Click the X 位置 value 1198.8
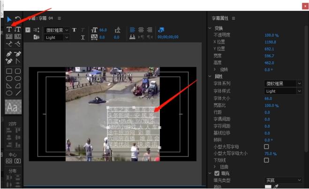This screenshot has height=189, width=309. (x=270, y=42)
